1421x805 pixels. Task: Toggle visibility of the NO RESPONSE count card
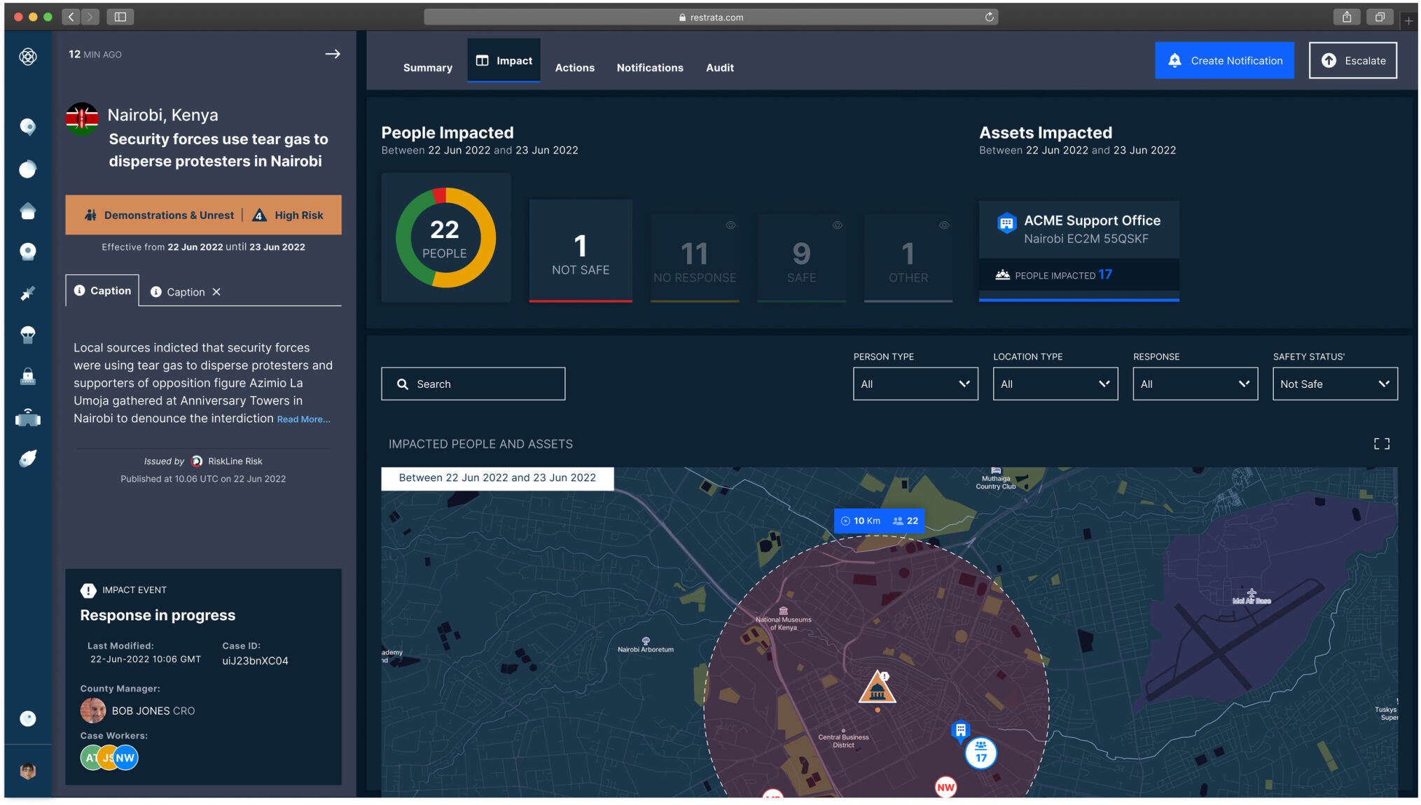tap(730, 225)
